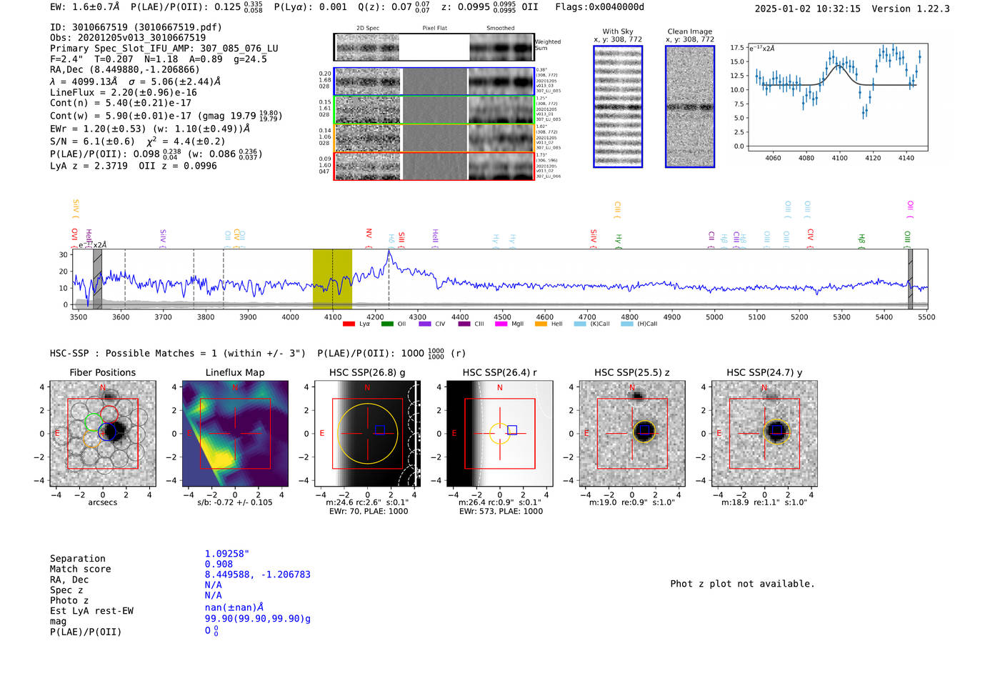Open the HSC SSP(26.4) r cutout
Viewport: 1000px width, 681px height.
pyautogui.click(x=499, y=434)
